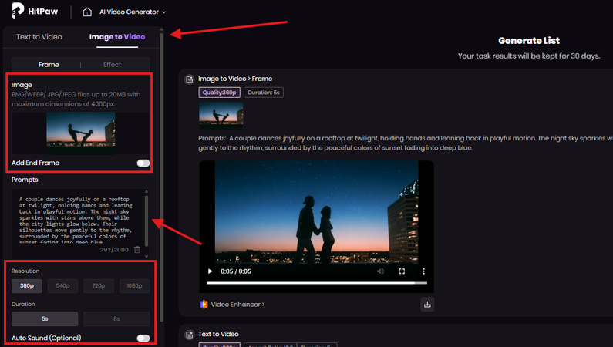Enter fullscreen on the video player
The height and width of the screenshot is (347, 613).
402,271
